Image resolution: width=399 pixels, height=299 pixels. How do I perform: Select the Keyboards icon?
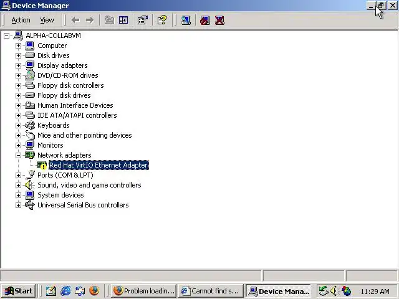[30, 125]
